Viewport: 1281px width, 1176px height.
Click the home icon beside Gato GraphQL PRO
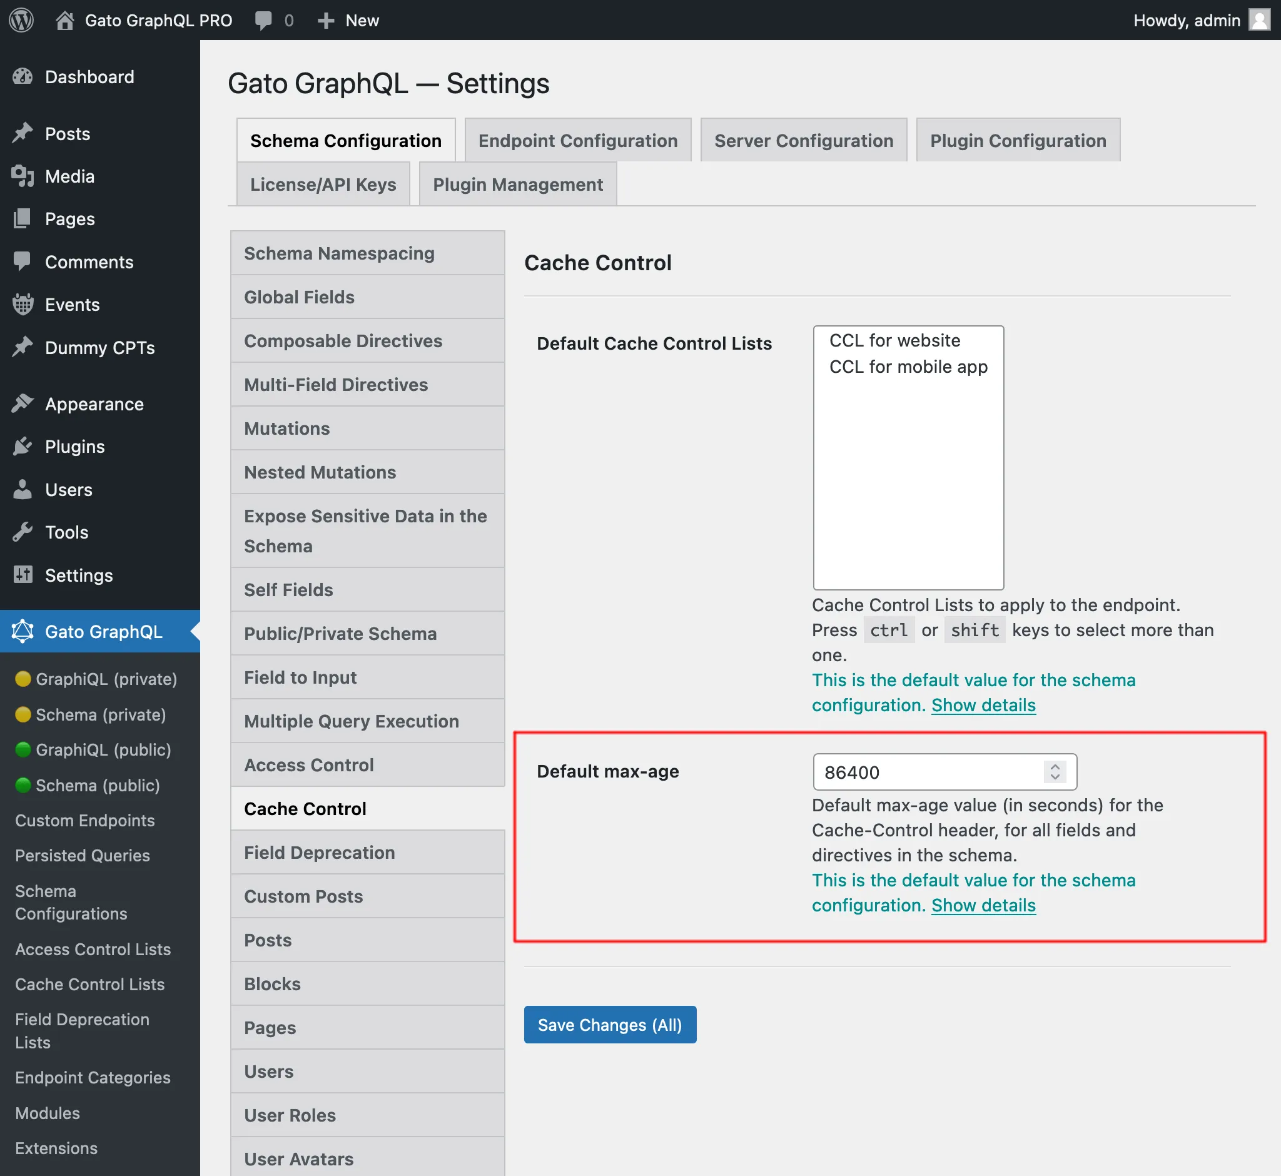click(64, 21)
